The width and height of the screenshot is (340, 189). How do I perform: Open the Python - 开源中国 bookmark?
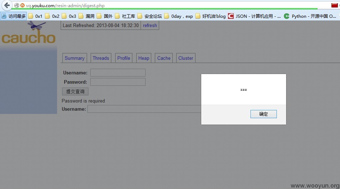(310, 16)
